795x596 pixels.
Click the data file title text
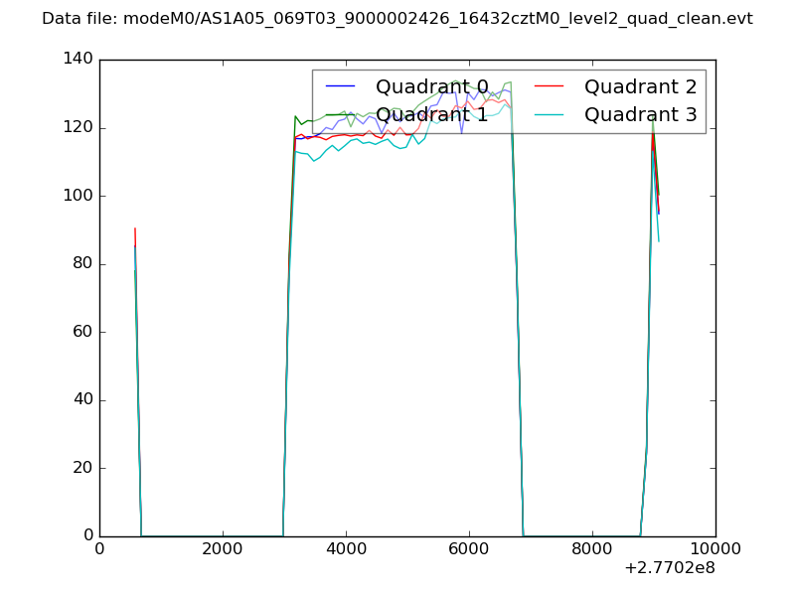[x=397, y=19]
